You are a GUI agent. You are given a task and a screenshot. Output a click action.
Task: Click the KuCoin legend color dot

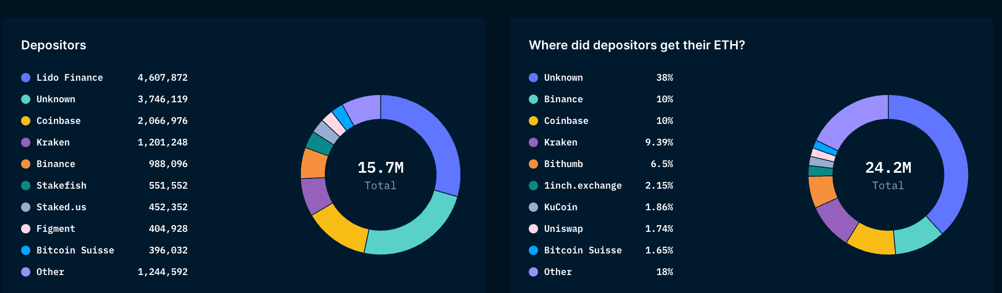pos(533,207)
